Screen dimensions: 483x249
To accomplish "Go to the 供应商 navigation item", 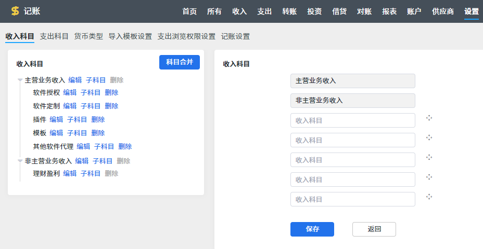I will coord(442,11).
